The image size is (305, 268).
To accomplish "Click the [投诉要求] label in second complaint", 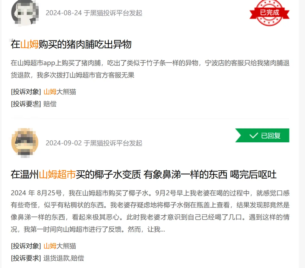I will (x=26, y=258).
